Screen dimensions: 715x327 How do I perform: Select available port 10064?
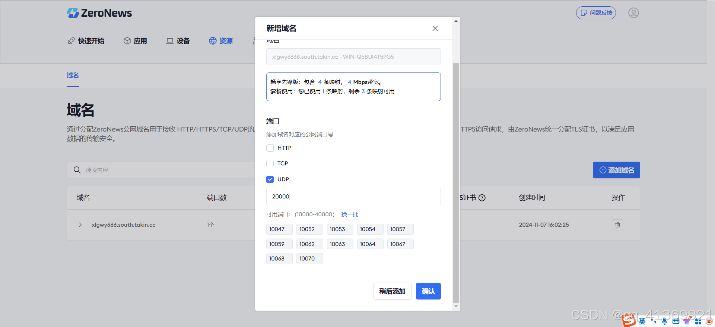point(370,244)
